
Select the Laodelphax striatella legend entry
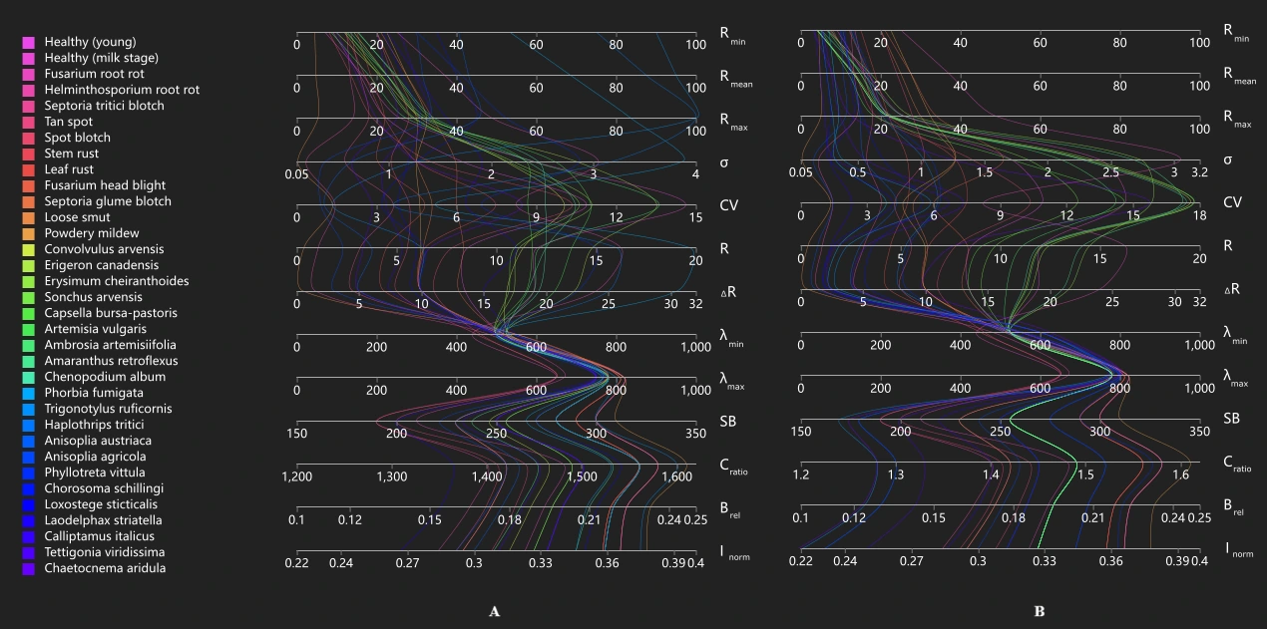coord(103,520)
